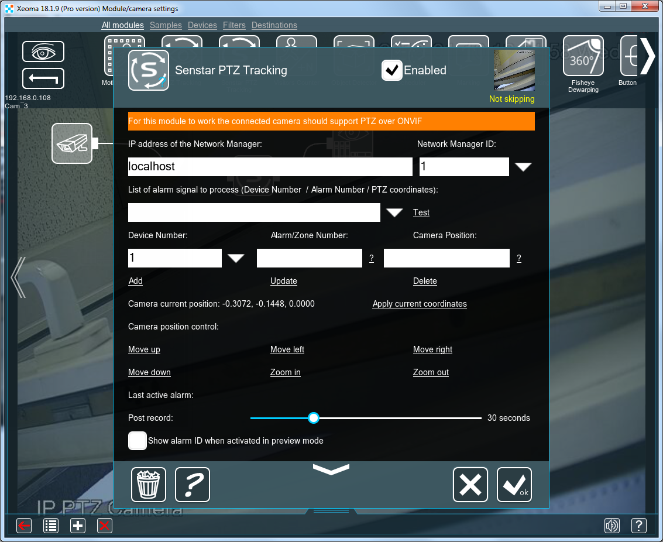Click the IP address localhost field

click(270, 167)
